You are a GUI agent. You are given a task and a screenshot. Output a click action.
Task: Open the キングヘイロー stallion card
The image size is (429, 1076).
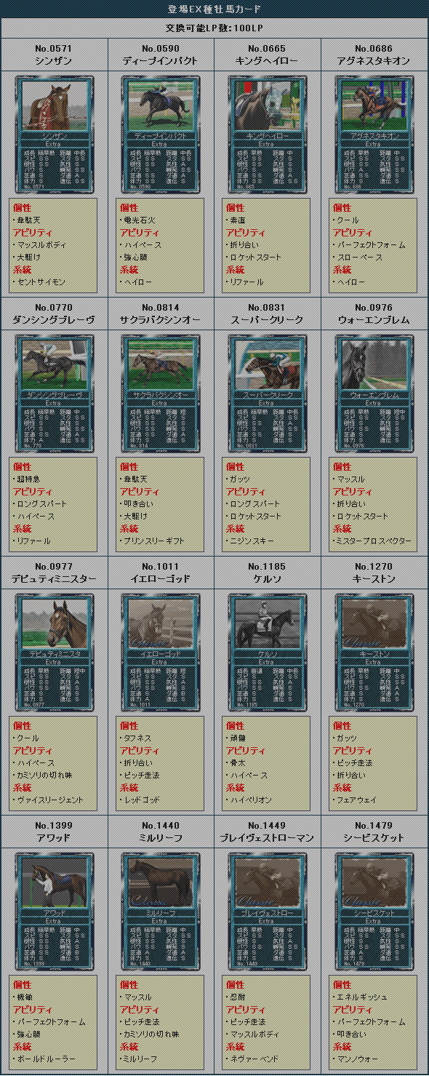[x=267, y=135]
